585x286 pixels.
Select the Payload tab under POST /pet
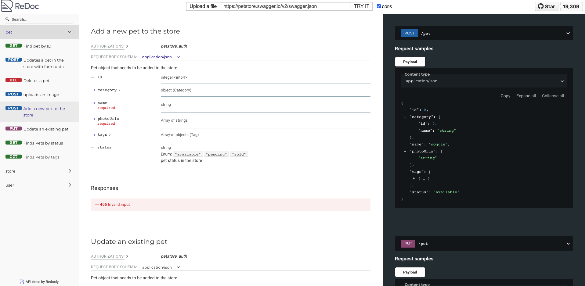(x=410, y=62)
